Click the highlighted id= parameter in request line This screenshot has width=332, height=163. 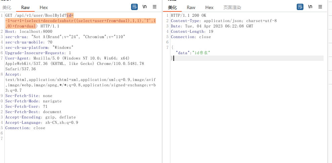[x=70, y=15]
